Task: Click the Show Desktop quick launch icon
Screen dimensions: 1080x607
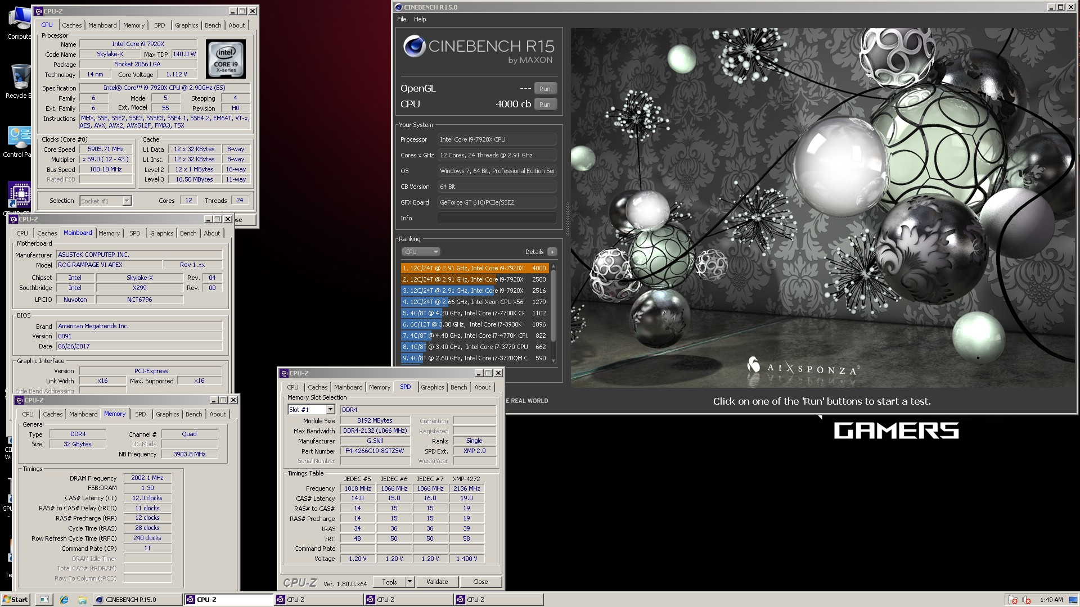Action: (44, 600)
